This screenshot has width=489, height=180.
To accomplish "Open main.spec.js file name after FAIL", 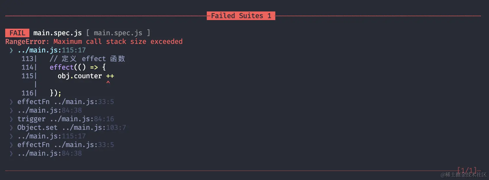I will point(58,33).
